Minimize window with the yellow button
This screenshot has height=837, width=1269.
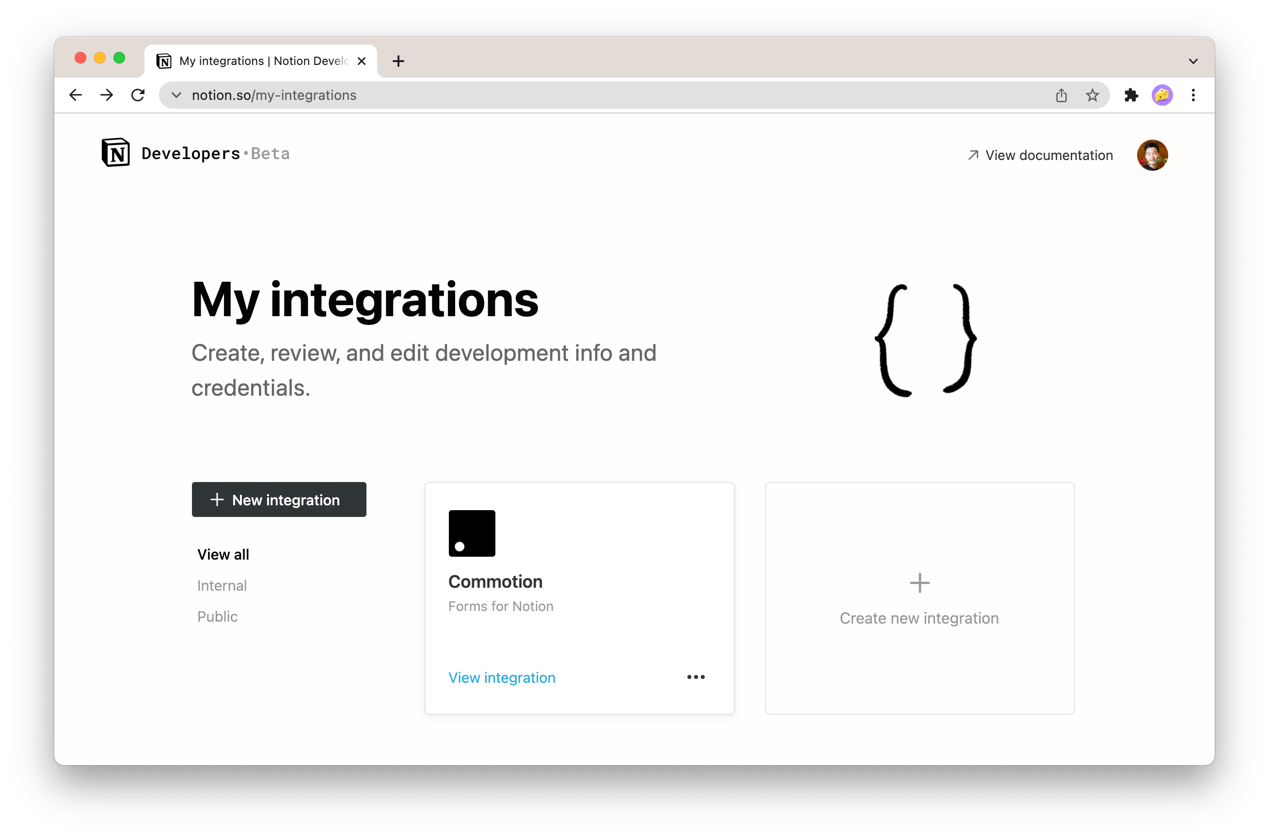click(100, 58)
